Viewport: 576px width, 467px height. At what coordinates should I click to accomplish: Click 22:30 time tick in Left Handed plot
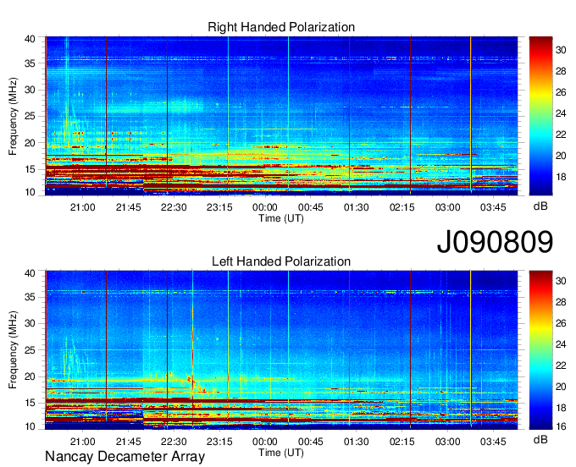coord(174,442)
